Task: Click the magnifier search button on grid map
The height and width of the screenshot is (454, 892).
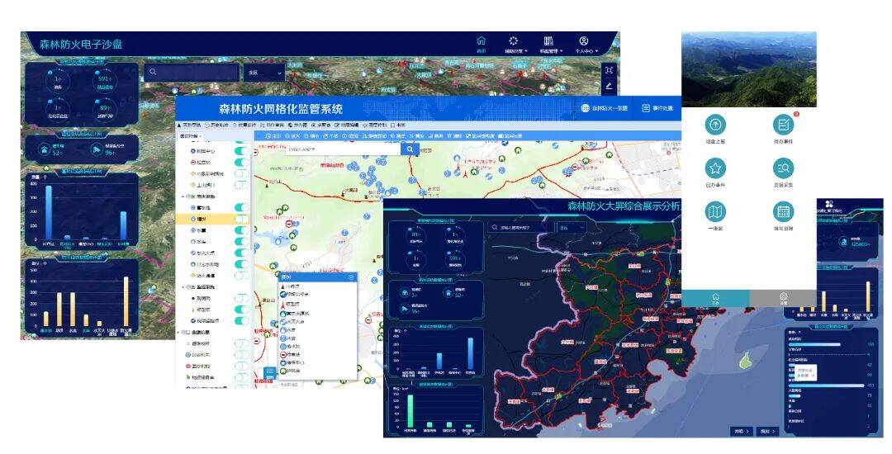Action: [x=410, y=149]
